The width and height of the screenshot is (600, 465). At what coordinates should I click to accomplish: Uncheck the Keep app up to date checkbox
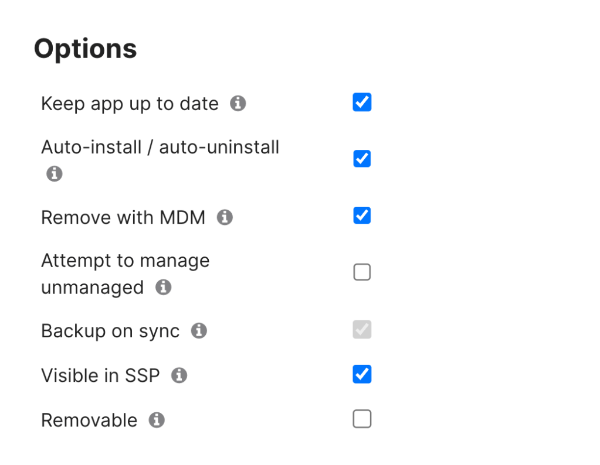click(x=362, y=102)
